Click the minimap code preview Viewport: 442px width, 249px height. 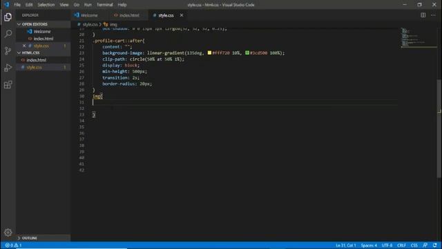click(x=419, y=38)
